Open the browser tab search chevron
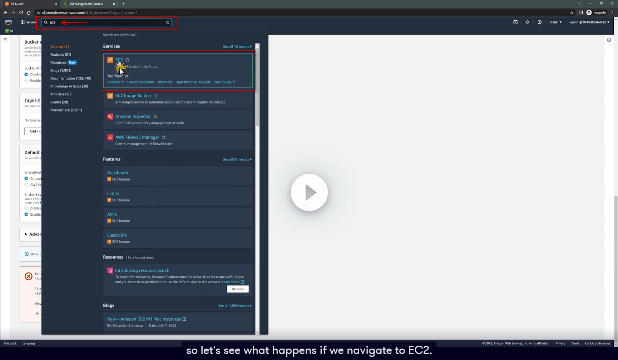The height and width of the screenshot is (360, 618). tap(579, 4)
